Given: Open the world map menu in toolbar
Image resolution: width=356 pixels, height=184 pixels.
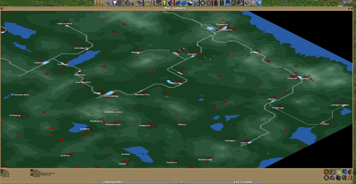Looking at the screenshot, I should (x=122, y=3).
